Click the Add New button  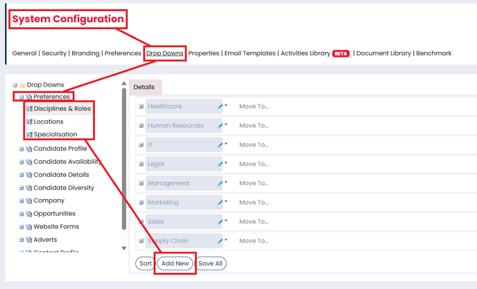tap(175, 263)
